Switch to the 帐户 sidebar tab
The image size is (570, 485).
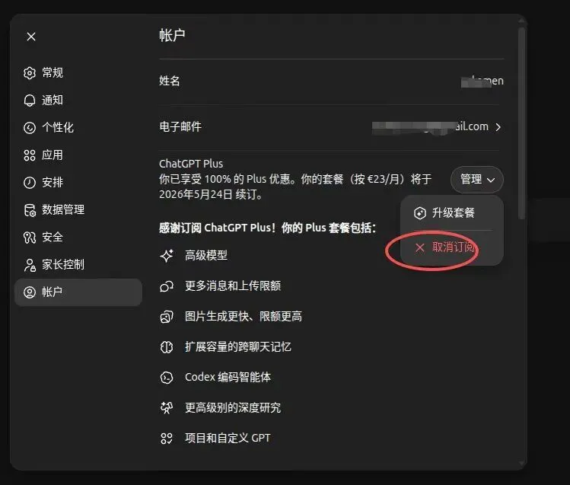(78, 292)
